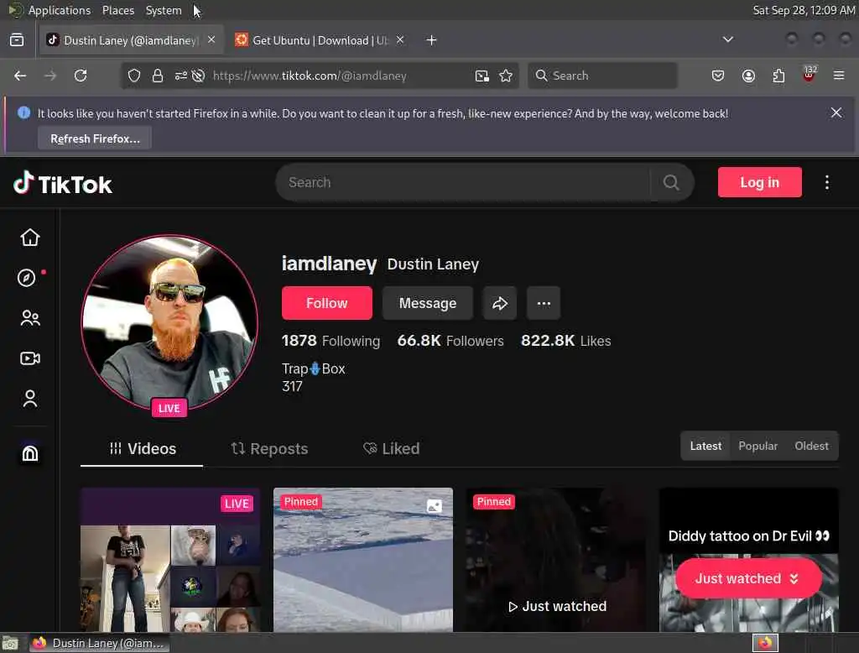Click the show desktop taskbar icon

point(10,643)
